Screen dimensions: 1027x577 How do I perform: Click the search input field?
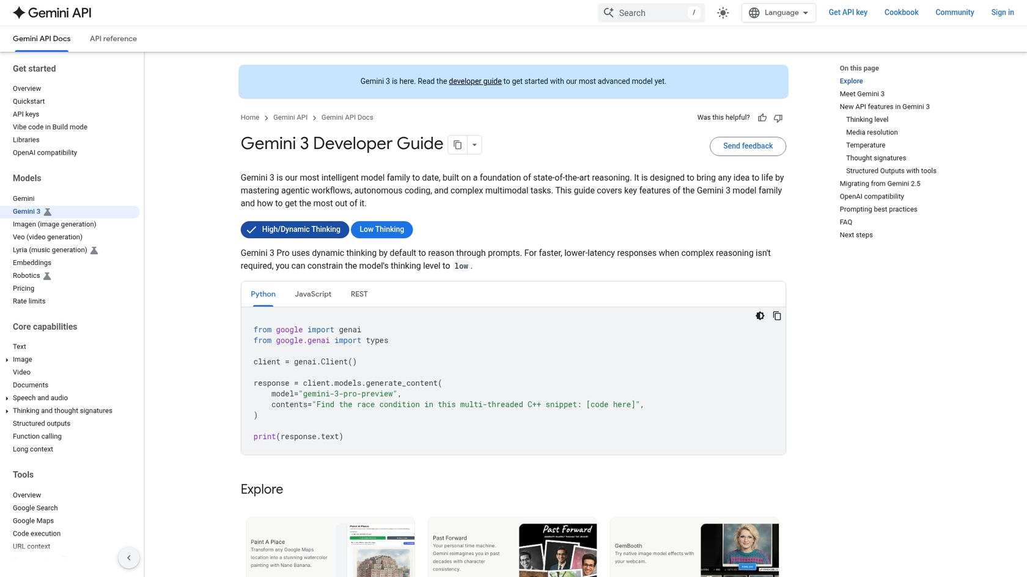(648, 12)
